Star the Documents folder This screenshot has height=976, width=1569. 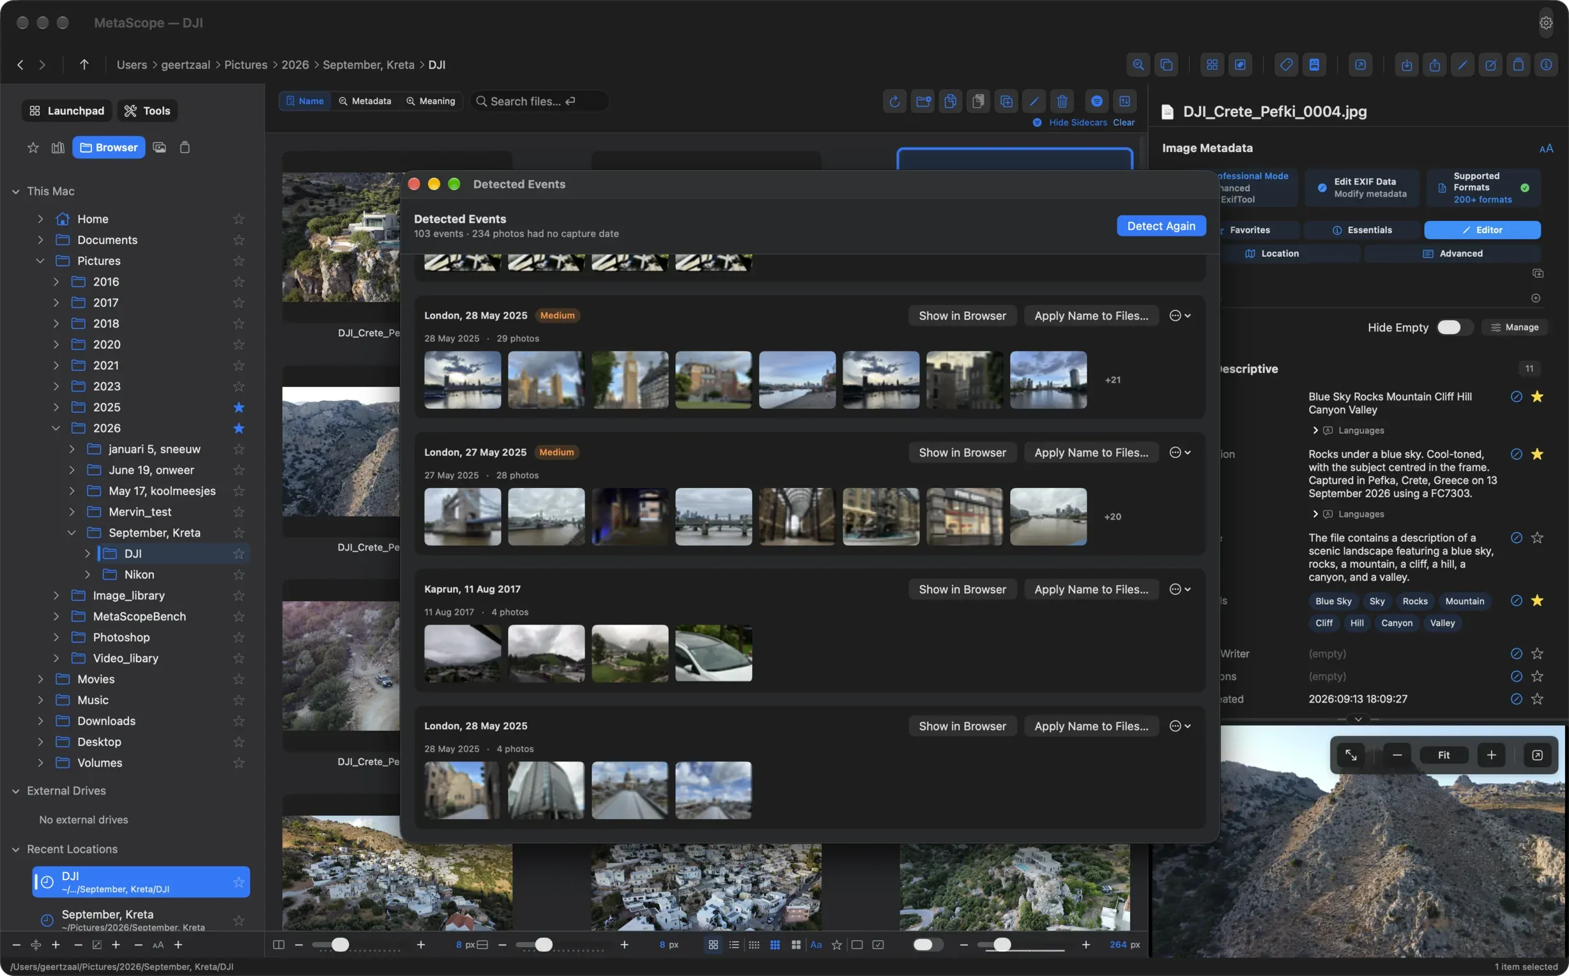(x=239, y=240)
